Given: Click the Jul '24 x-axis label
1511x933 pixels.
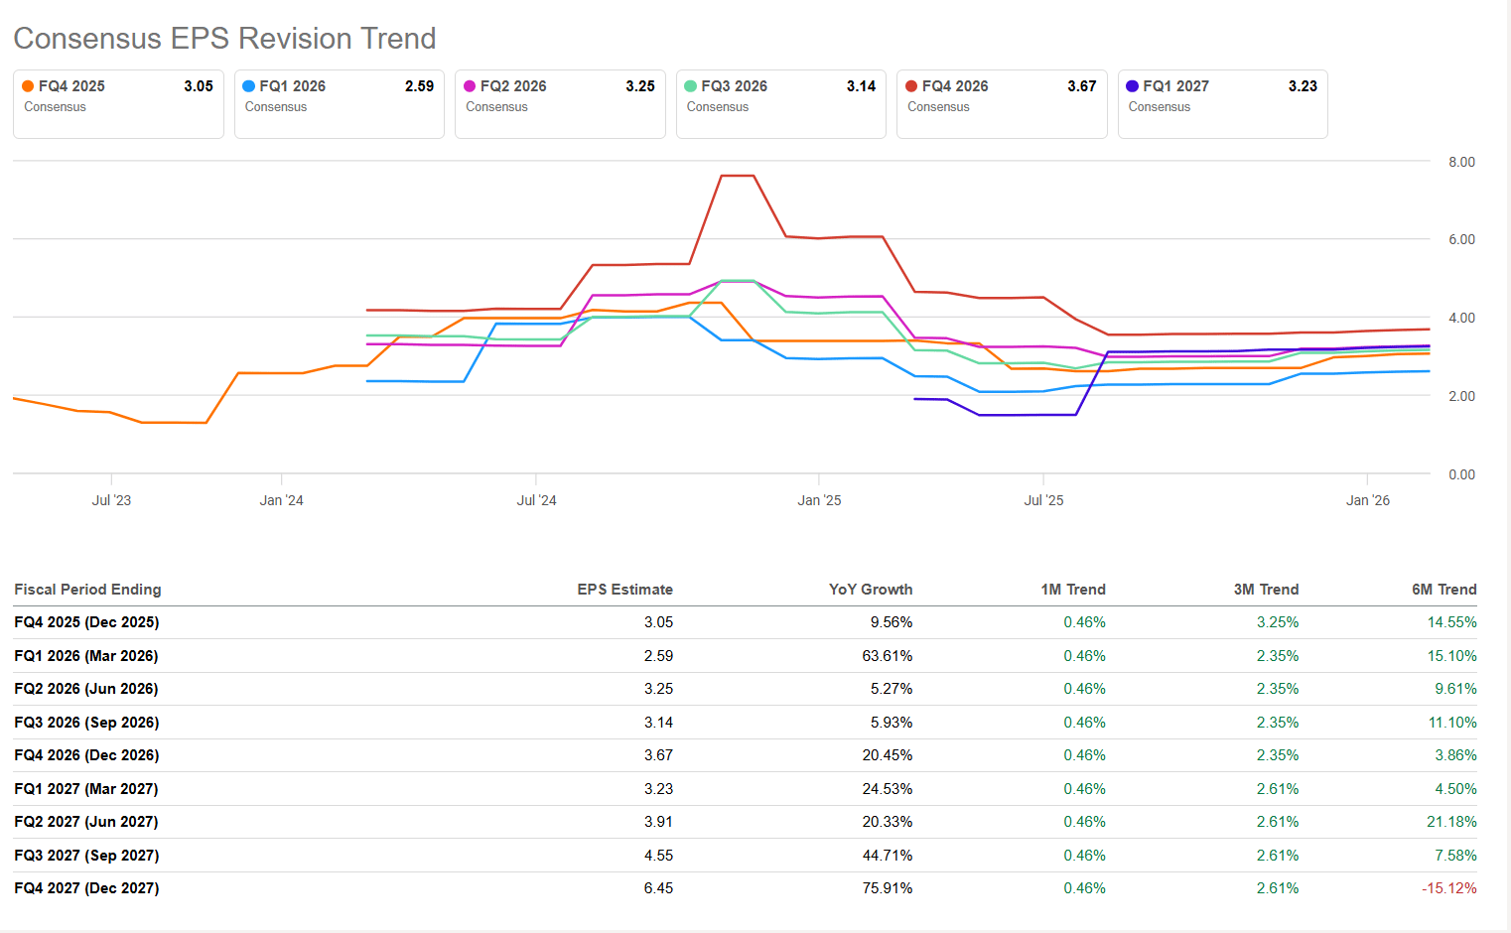Looking at the screenshot, I should click(x=536, y=500).
